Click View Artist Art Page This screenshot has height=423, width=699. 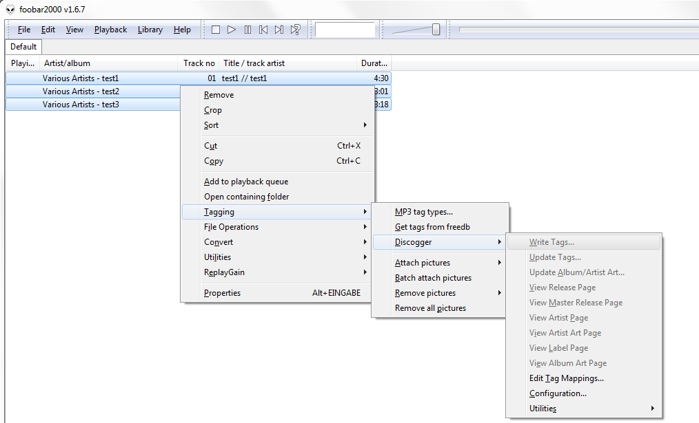pyautogui.click(x=584, y=333)
